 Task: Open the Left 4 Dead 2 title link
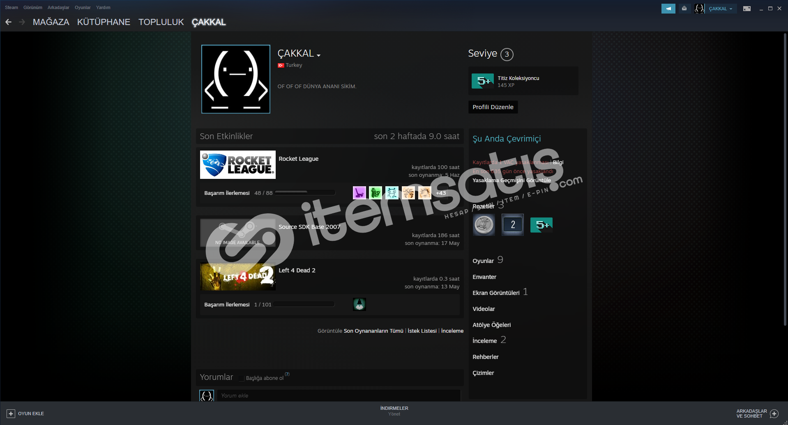coord(297,270)
